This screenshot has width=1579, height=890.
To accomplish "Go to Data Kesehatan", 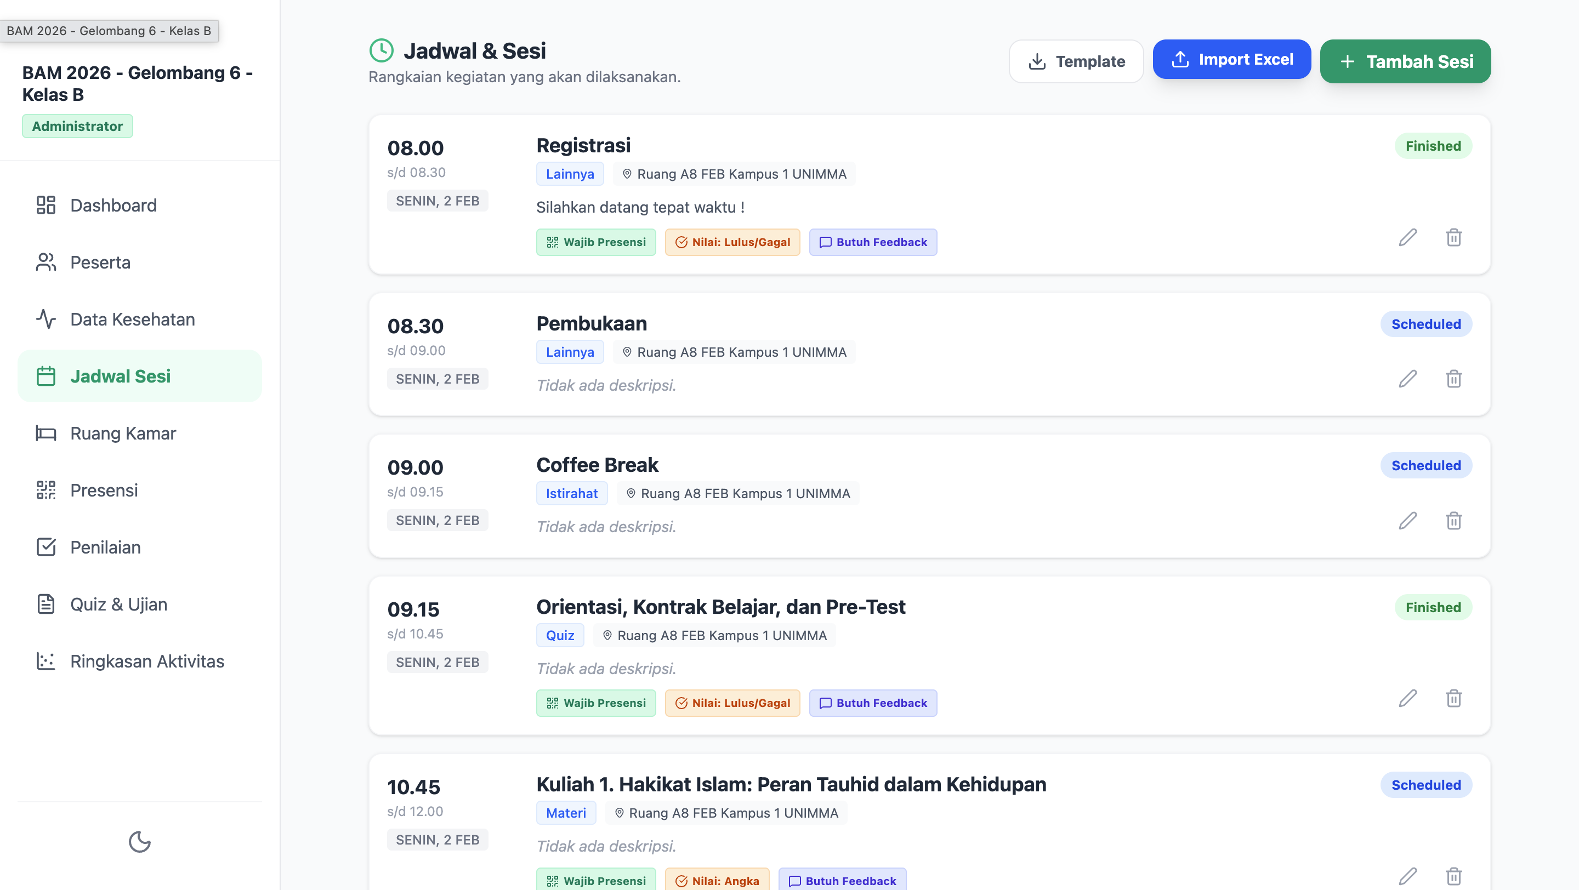I will click(x=140, y=319).
